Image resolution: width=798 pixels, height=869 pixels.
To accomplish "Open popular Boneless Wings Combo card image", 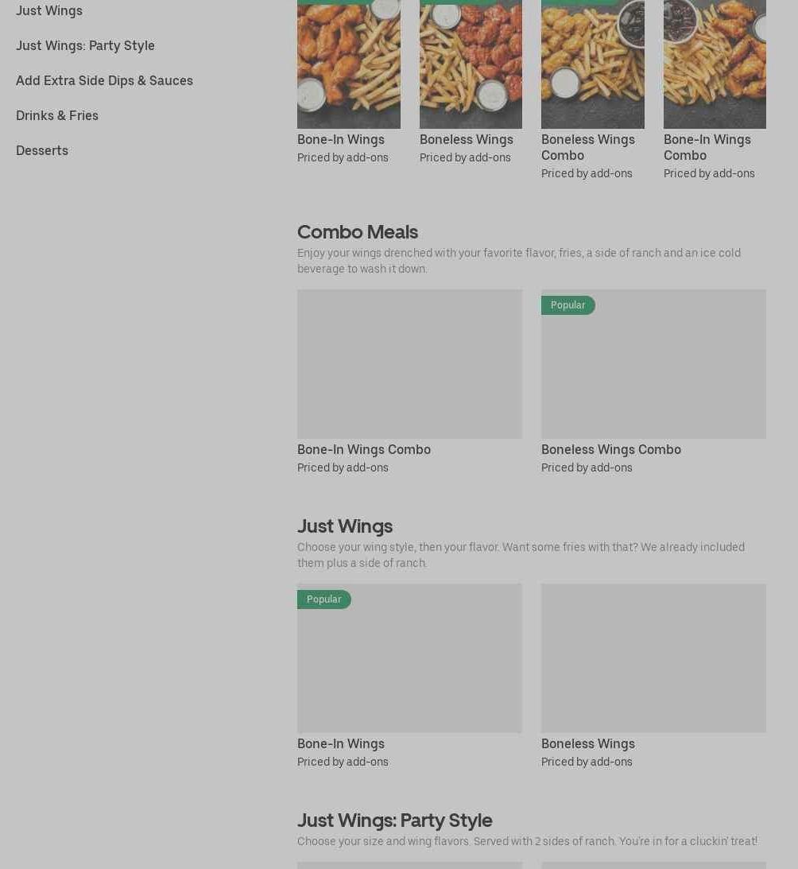I will coord(653,364).
